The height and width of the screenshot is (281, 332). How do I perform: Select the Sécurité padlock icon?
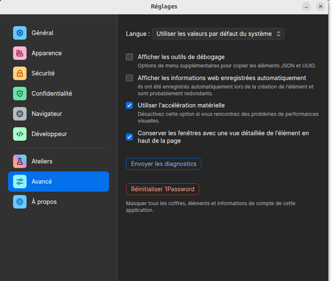coord(20,73)
